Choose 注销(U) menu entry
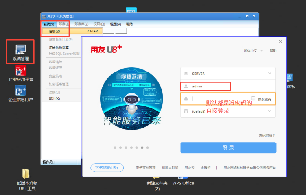Screen dimensions: 306x195 click(x=55, y=93)
